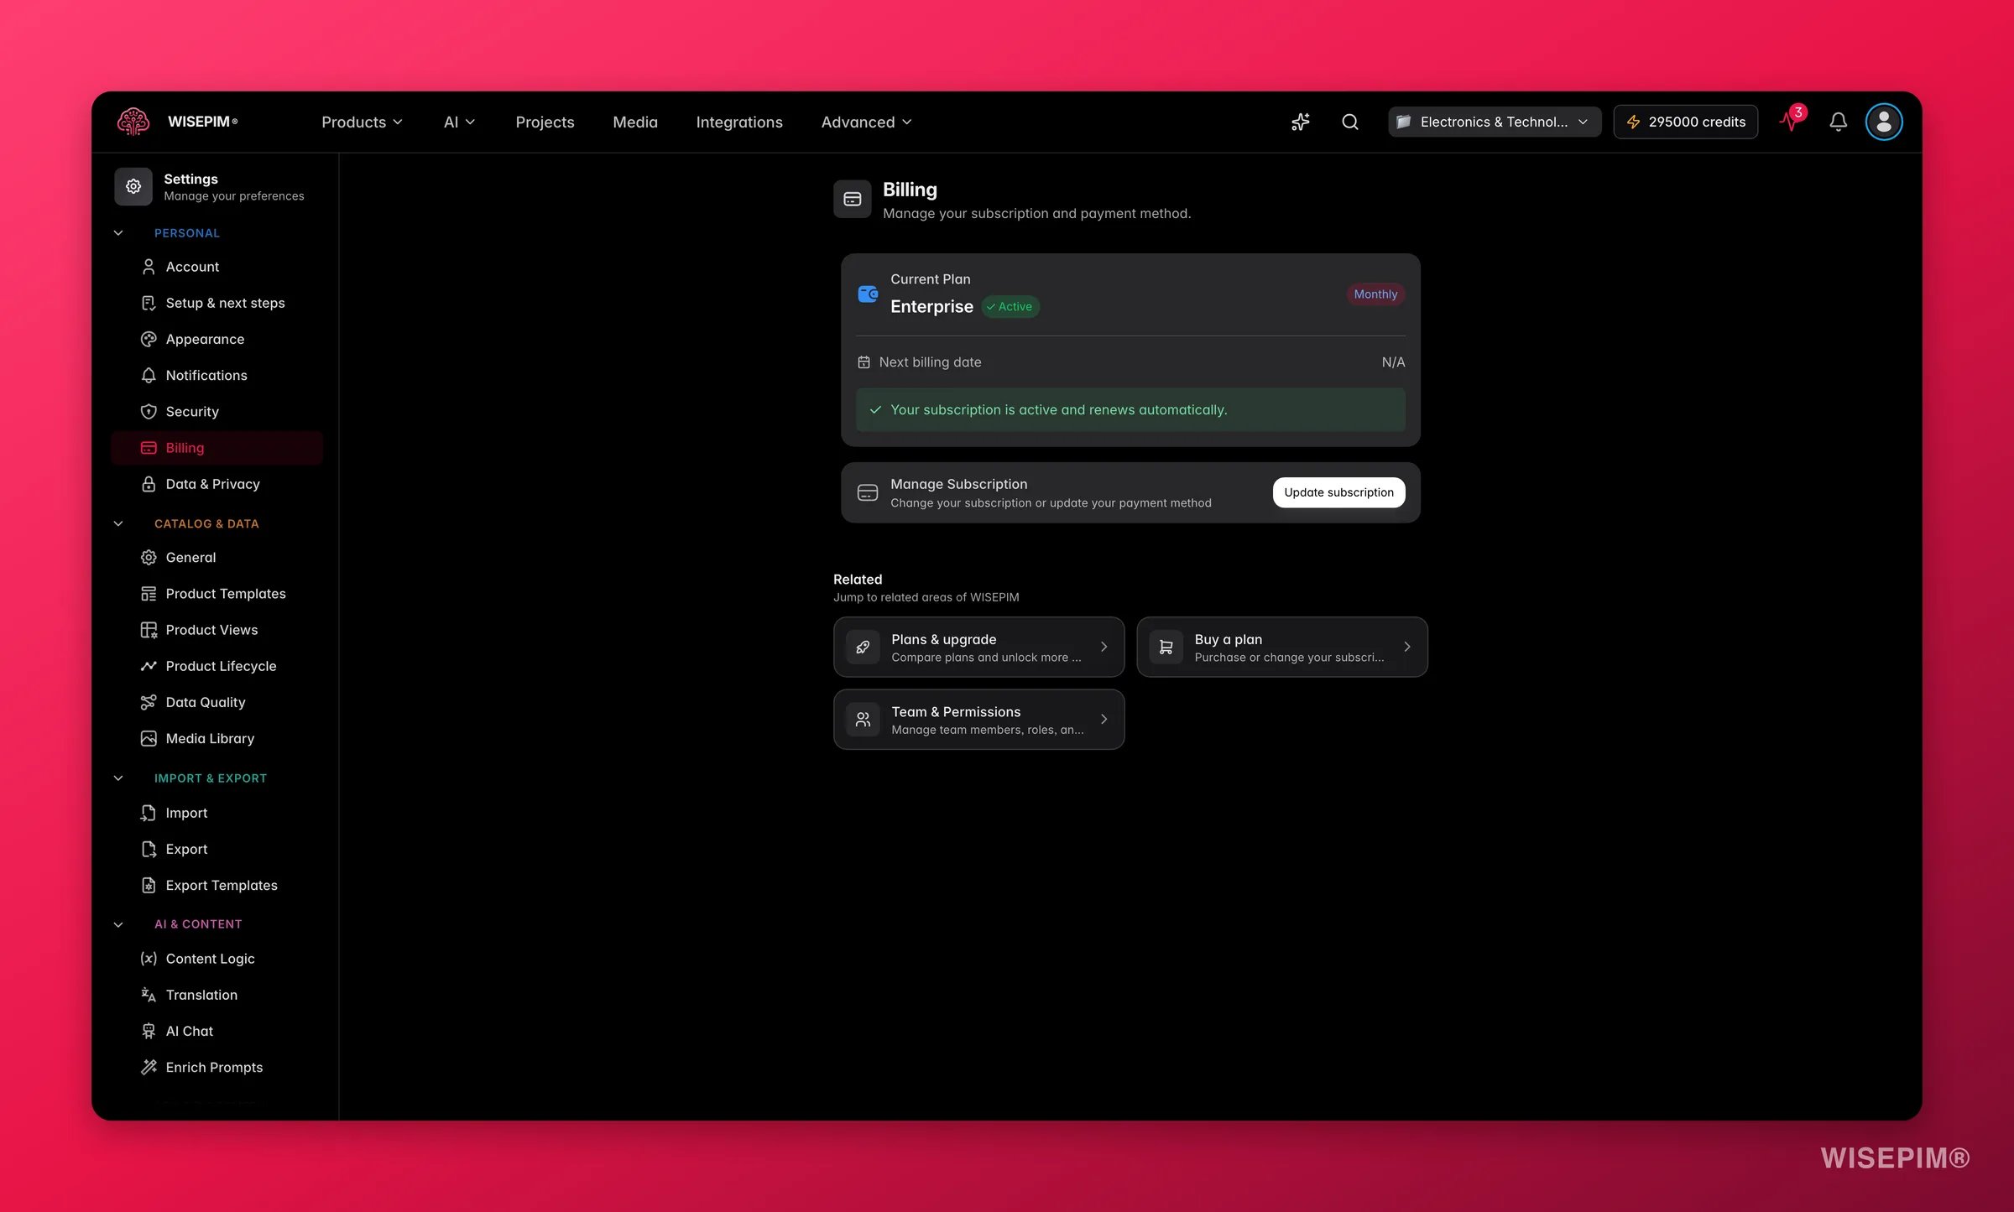2014x1212 pixels.
Task: Collapse the IMPORT & EXPORT section chevron
Action: pyautogui.click(x=118, y=778)
